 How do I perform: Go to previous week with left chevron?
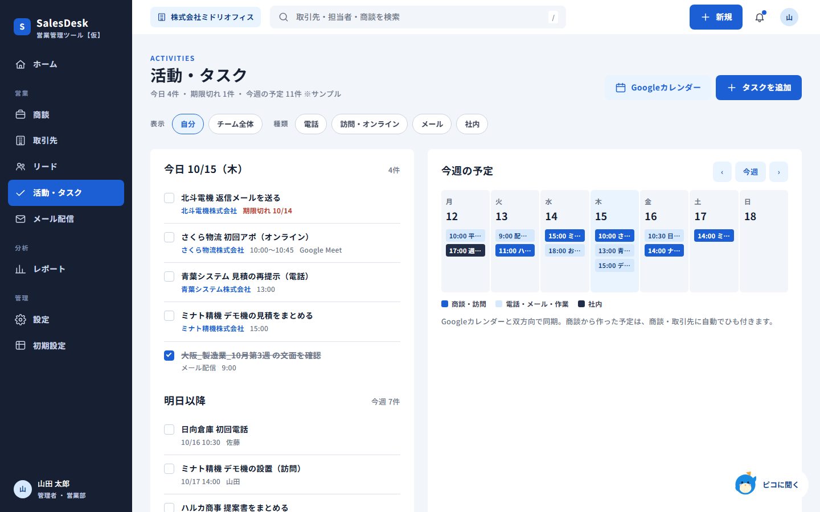pos(722,172)
